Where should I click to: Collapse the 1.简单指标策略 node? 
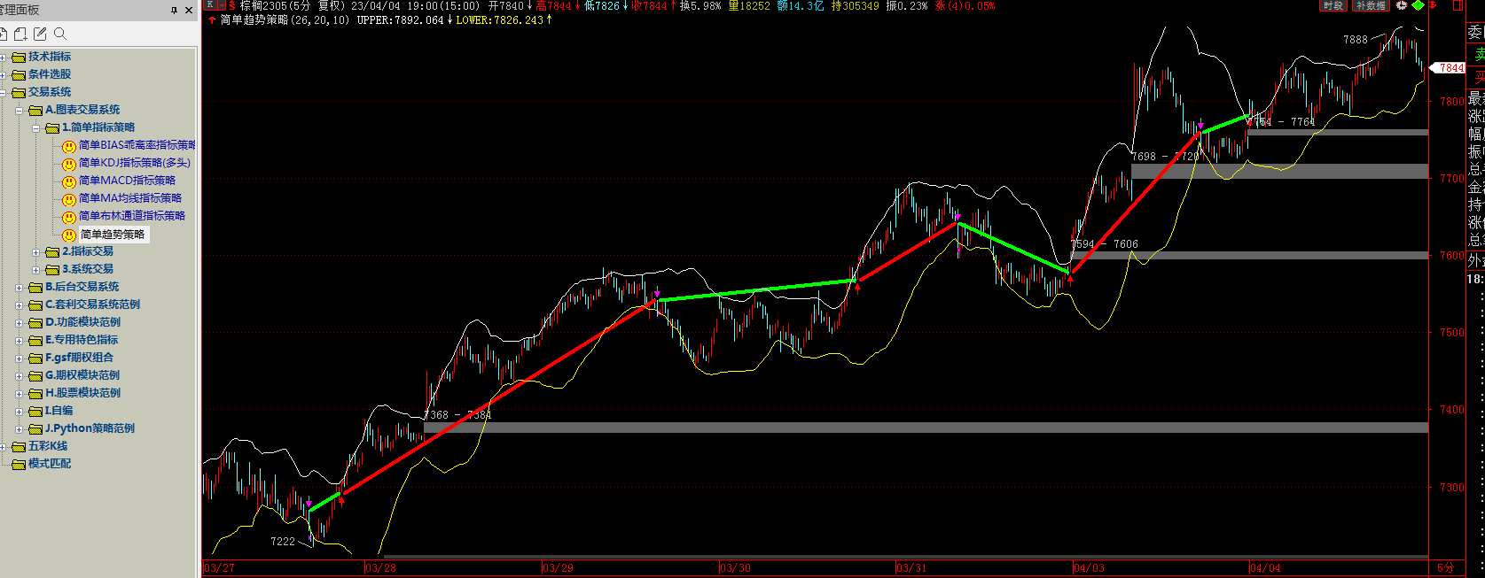(36, 128)
